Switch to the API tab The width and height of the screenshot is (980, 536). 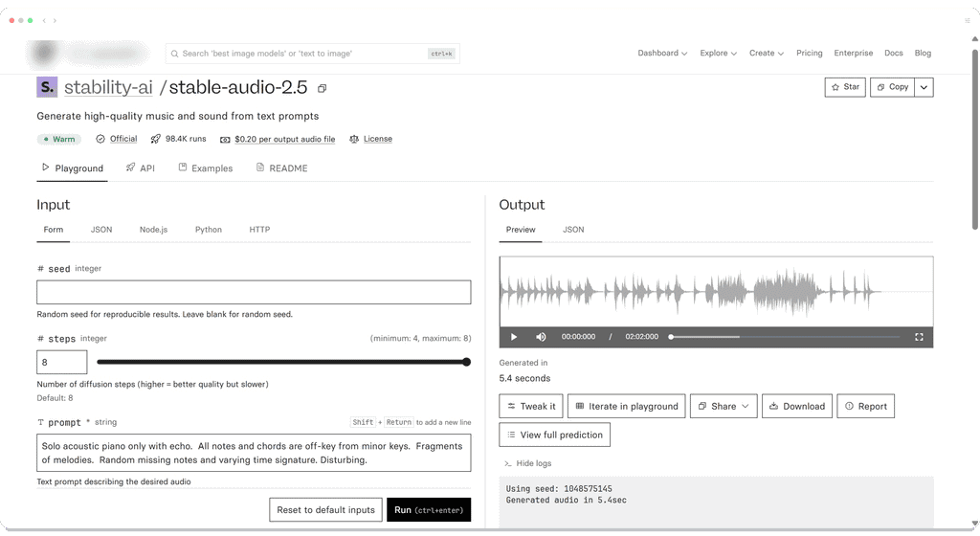tap(140, 168)
